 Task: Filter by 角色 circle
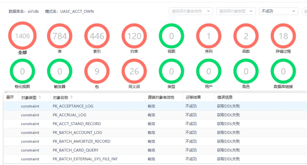point(246,71)
